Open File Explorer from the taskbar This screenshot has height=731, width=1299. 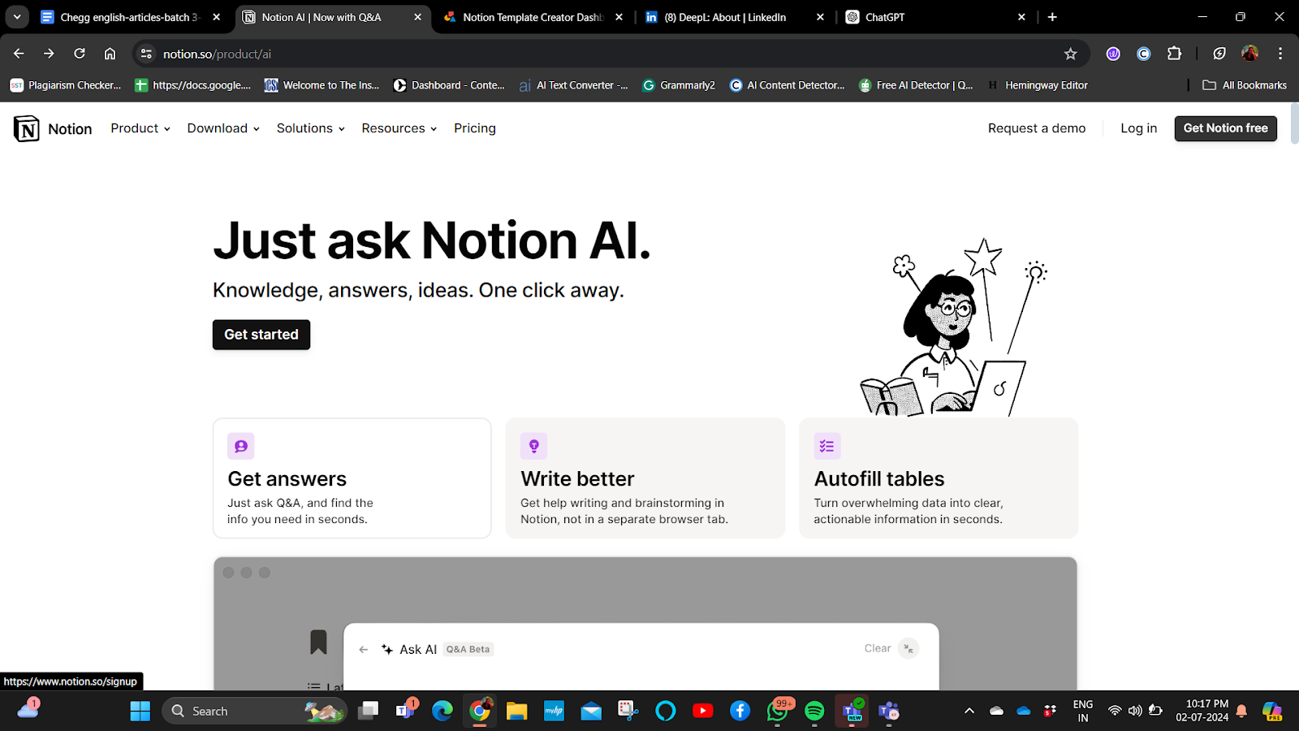516,712
